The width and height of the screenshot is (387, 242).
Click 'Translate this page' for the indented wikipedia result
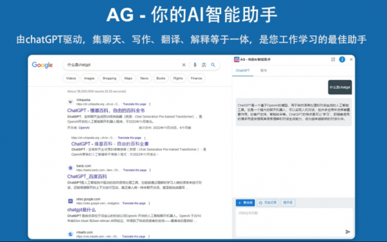(130, 138)
